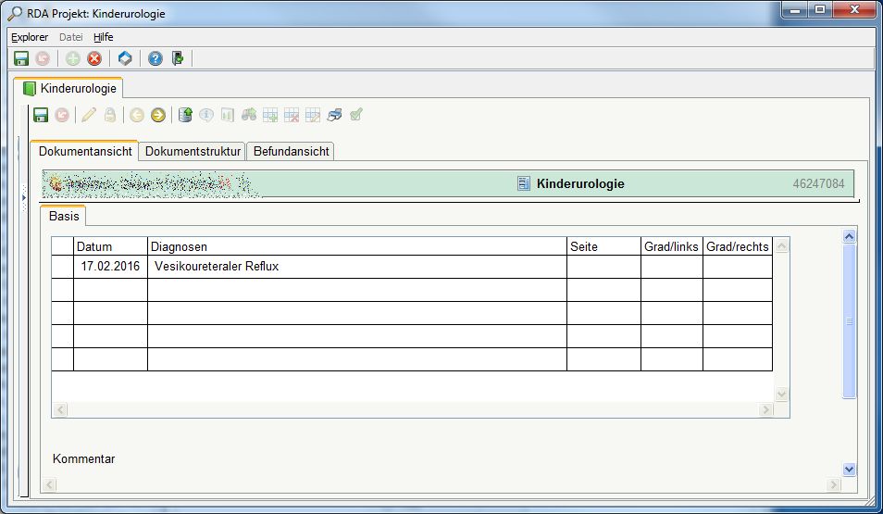The height and width of the screenshot is (514, 883).
Task: Click the delete table row icon with red X
Action: [292, 115]
